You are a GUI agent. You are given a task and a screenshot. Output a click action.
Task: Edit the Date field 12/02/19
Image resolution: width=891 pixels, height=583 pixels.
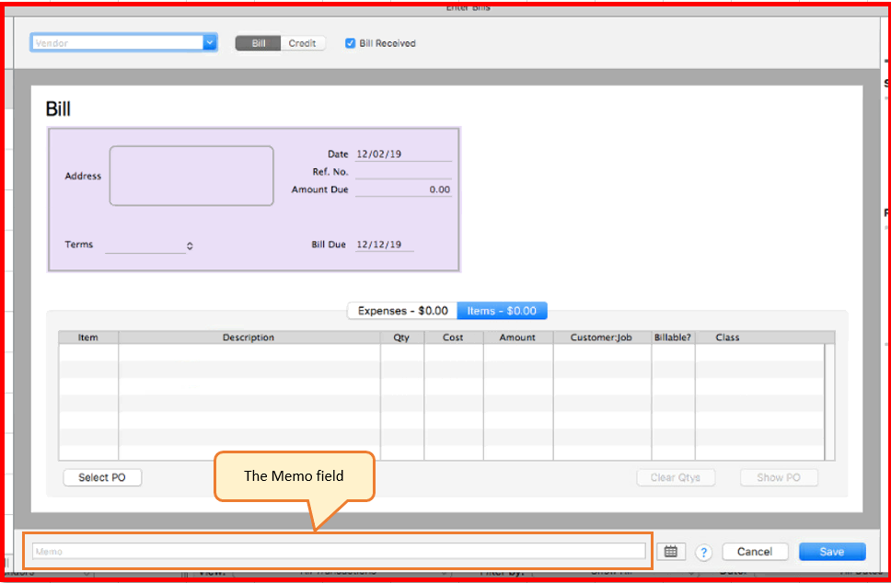tap(403, 154)
